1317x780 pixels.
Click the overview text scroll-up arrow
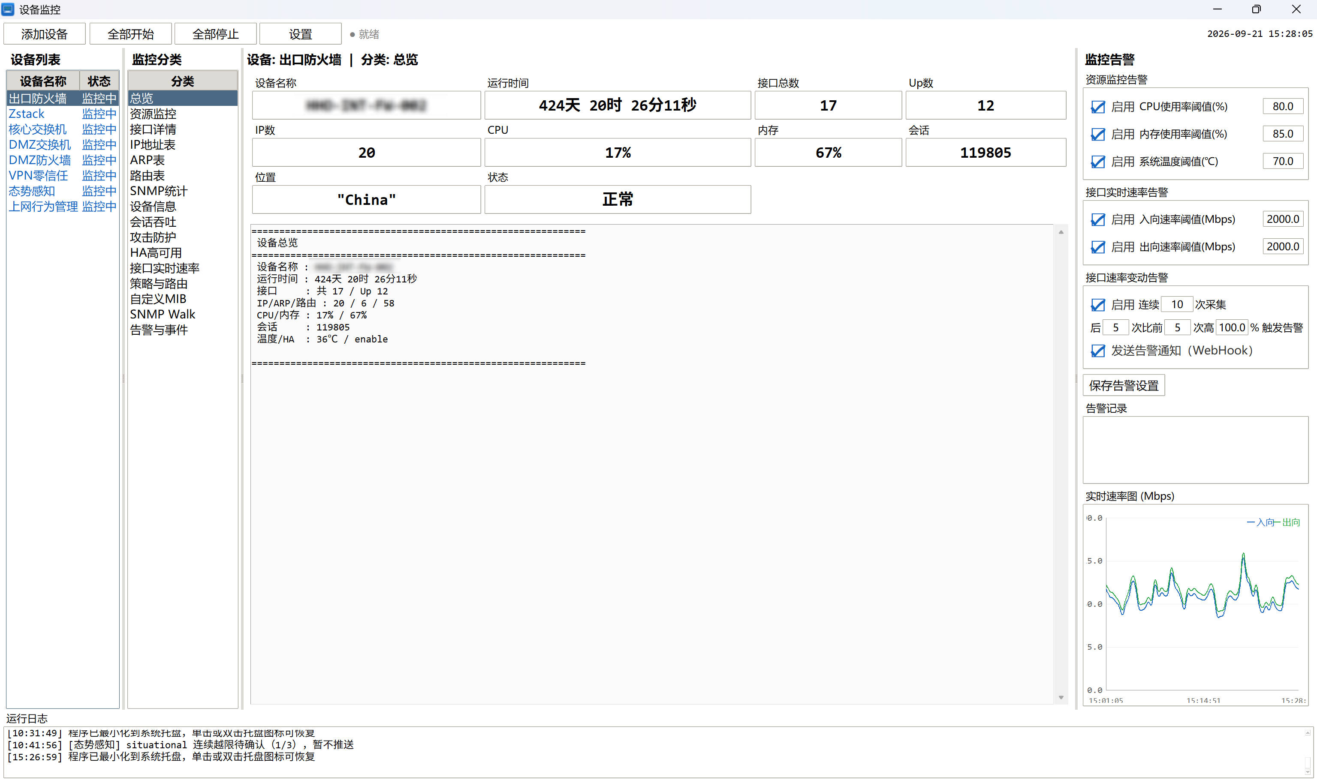1061,232
